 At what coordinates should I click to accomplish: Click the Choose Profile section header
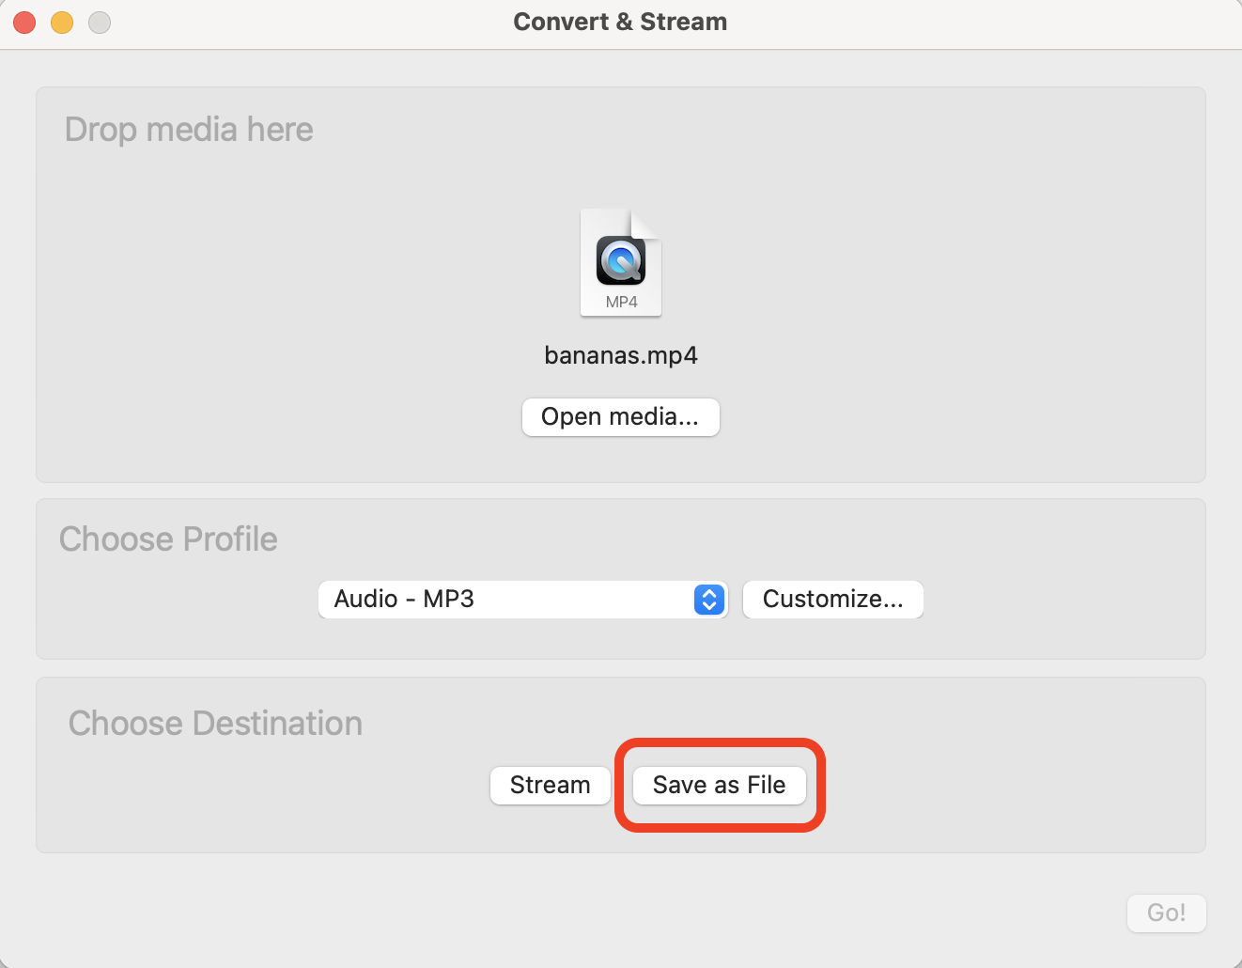[168, 539]
